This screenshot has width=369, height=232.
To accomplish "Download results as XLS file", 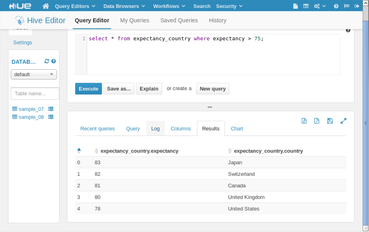I will [x=304, y=121].
